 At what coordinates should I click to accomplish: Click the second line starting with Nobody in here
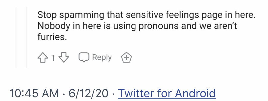(137, 26)
